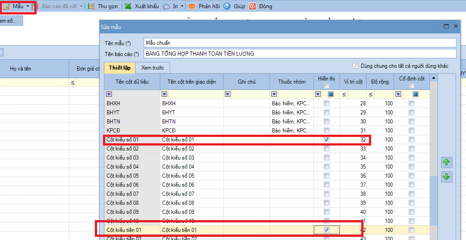Open help with the Giúp icon
This screenshot has width=466, height=240.
click(227, 6)
